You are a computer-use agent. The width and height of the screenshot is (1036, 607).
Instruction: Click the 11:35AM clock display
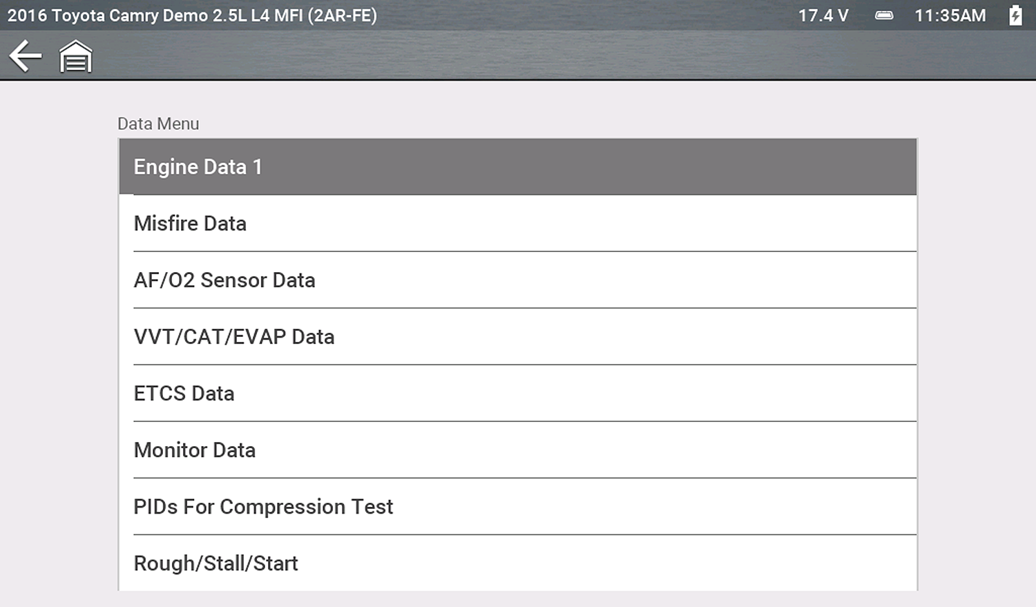(x=950, y=15)
